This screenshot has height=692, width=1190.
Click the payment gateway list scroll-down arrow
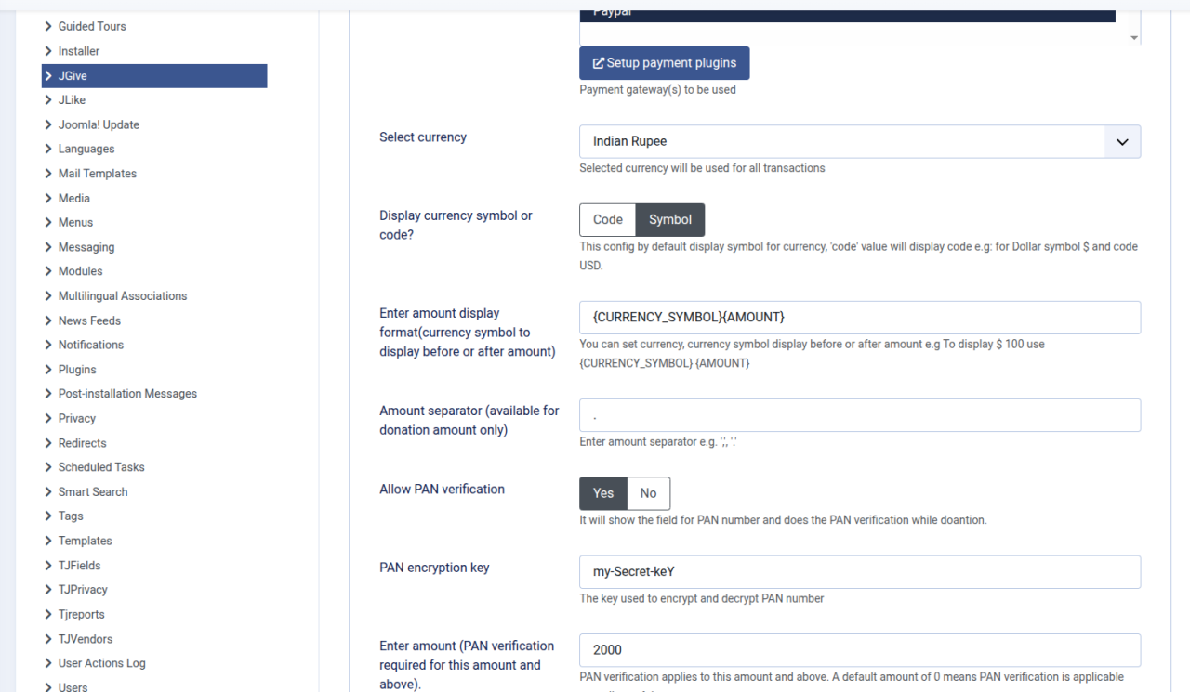pyautogui.click(x=1133, y=38)
